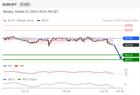Screen dimensions: 140x95
Task: Select the 162.65 blue pivot price tag
Action: pos(131,38)
